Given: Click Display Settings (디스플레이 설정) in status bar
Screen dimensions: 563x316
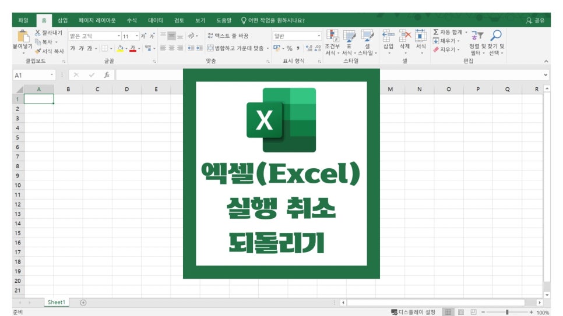Looking at the screenshot, I should (x=413, y=312).
